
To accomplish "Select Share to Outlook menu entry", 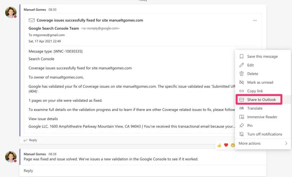I will (261, 100).
